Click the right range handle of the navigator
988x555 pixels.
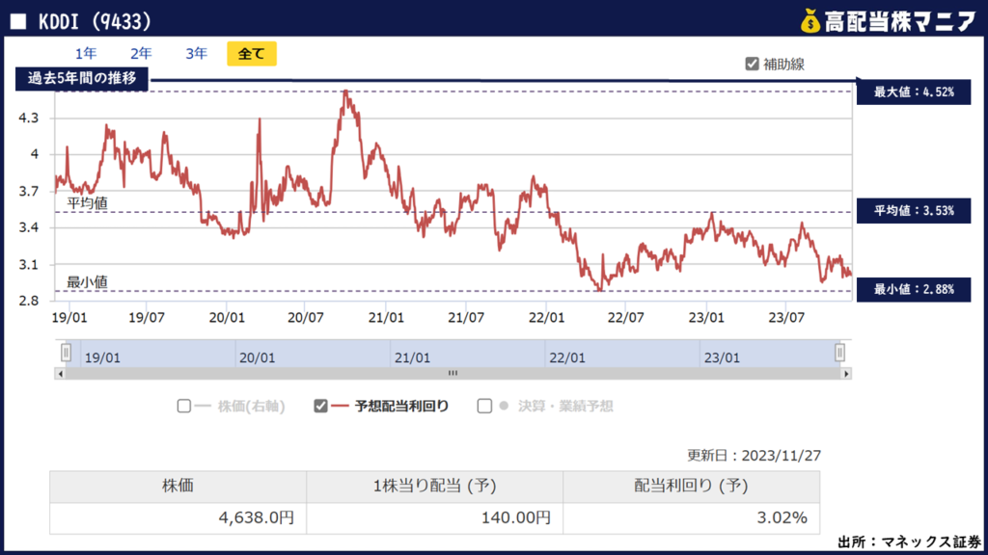[x=839, y=353]
